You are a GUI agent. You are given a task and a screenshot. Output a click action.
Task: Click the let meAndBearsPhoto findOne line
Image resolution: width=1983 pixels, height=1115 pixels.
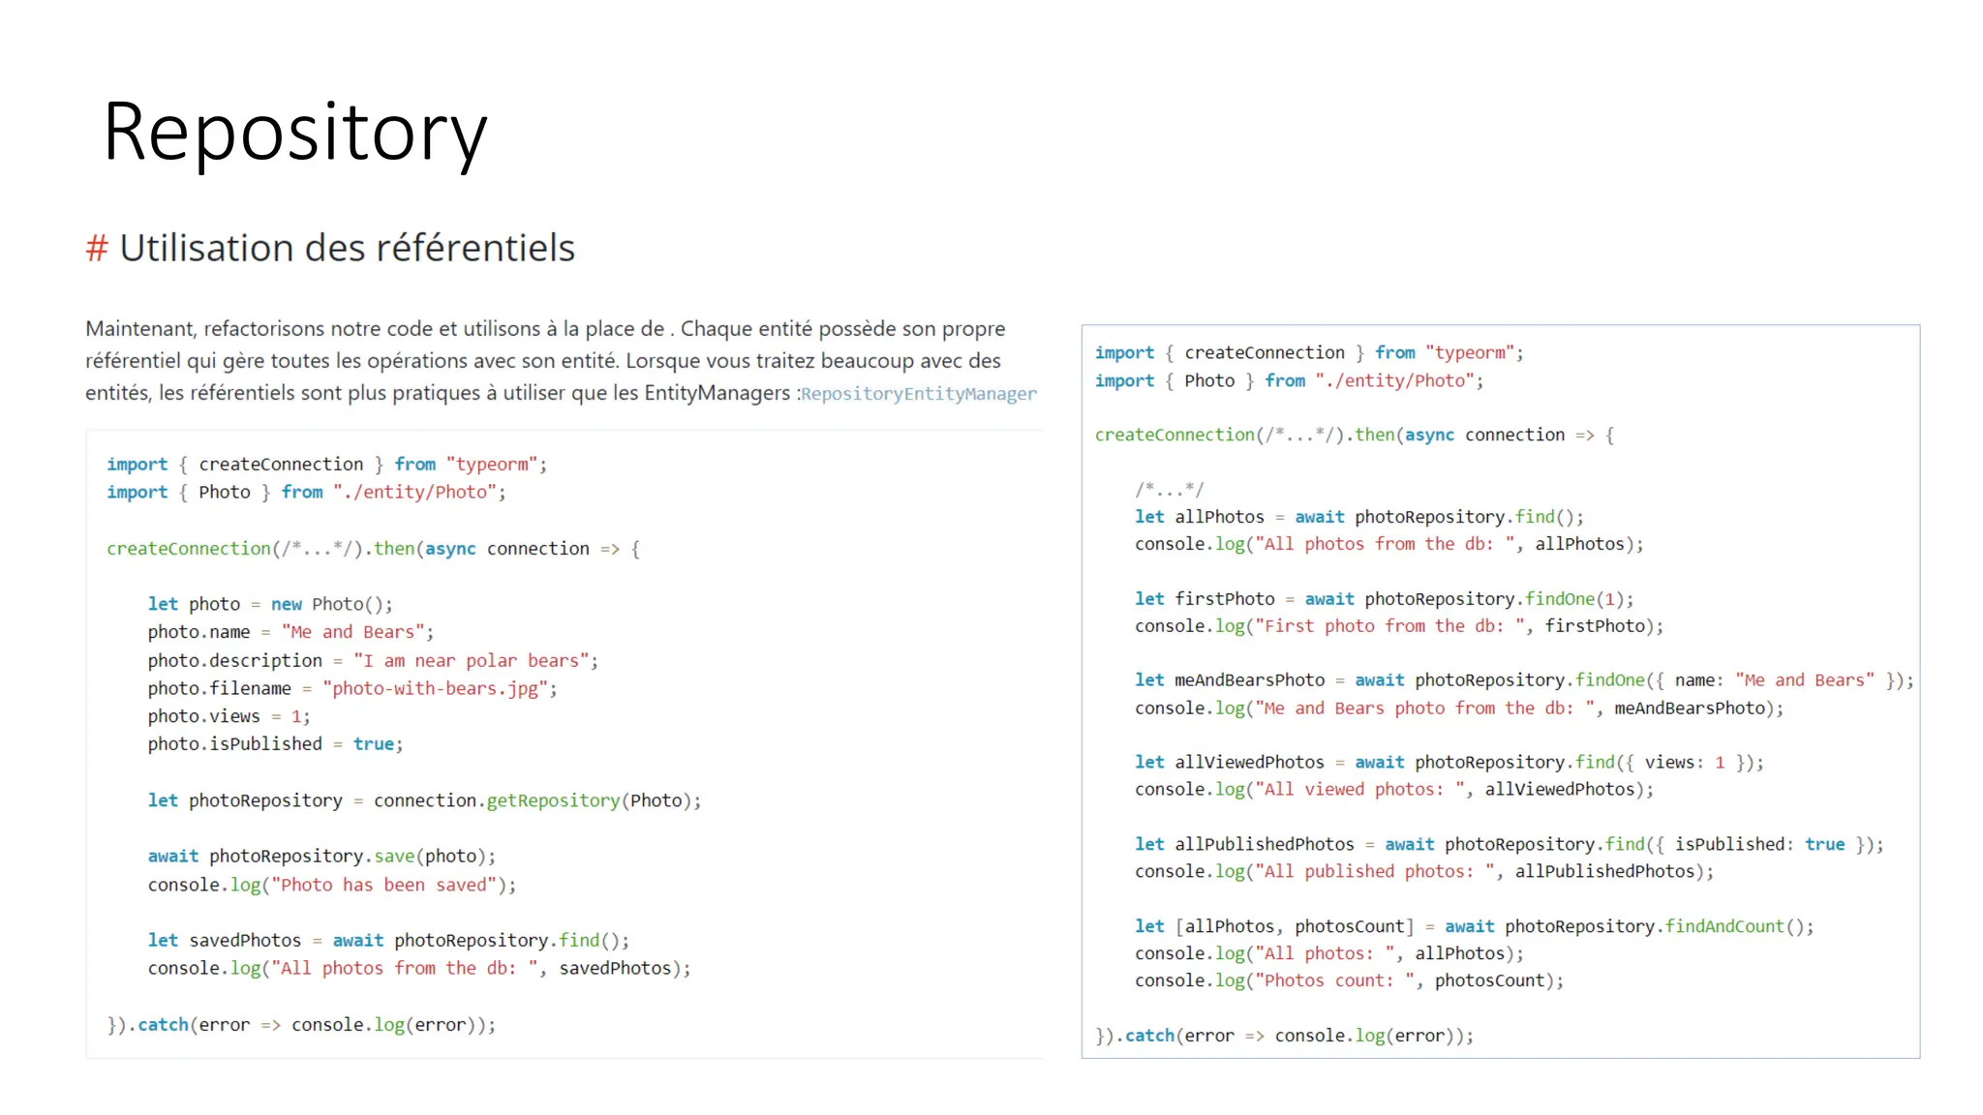point(1524,680)
